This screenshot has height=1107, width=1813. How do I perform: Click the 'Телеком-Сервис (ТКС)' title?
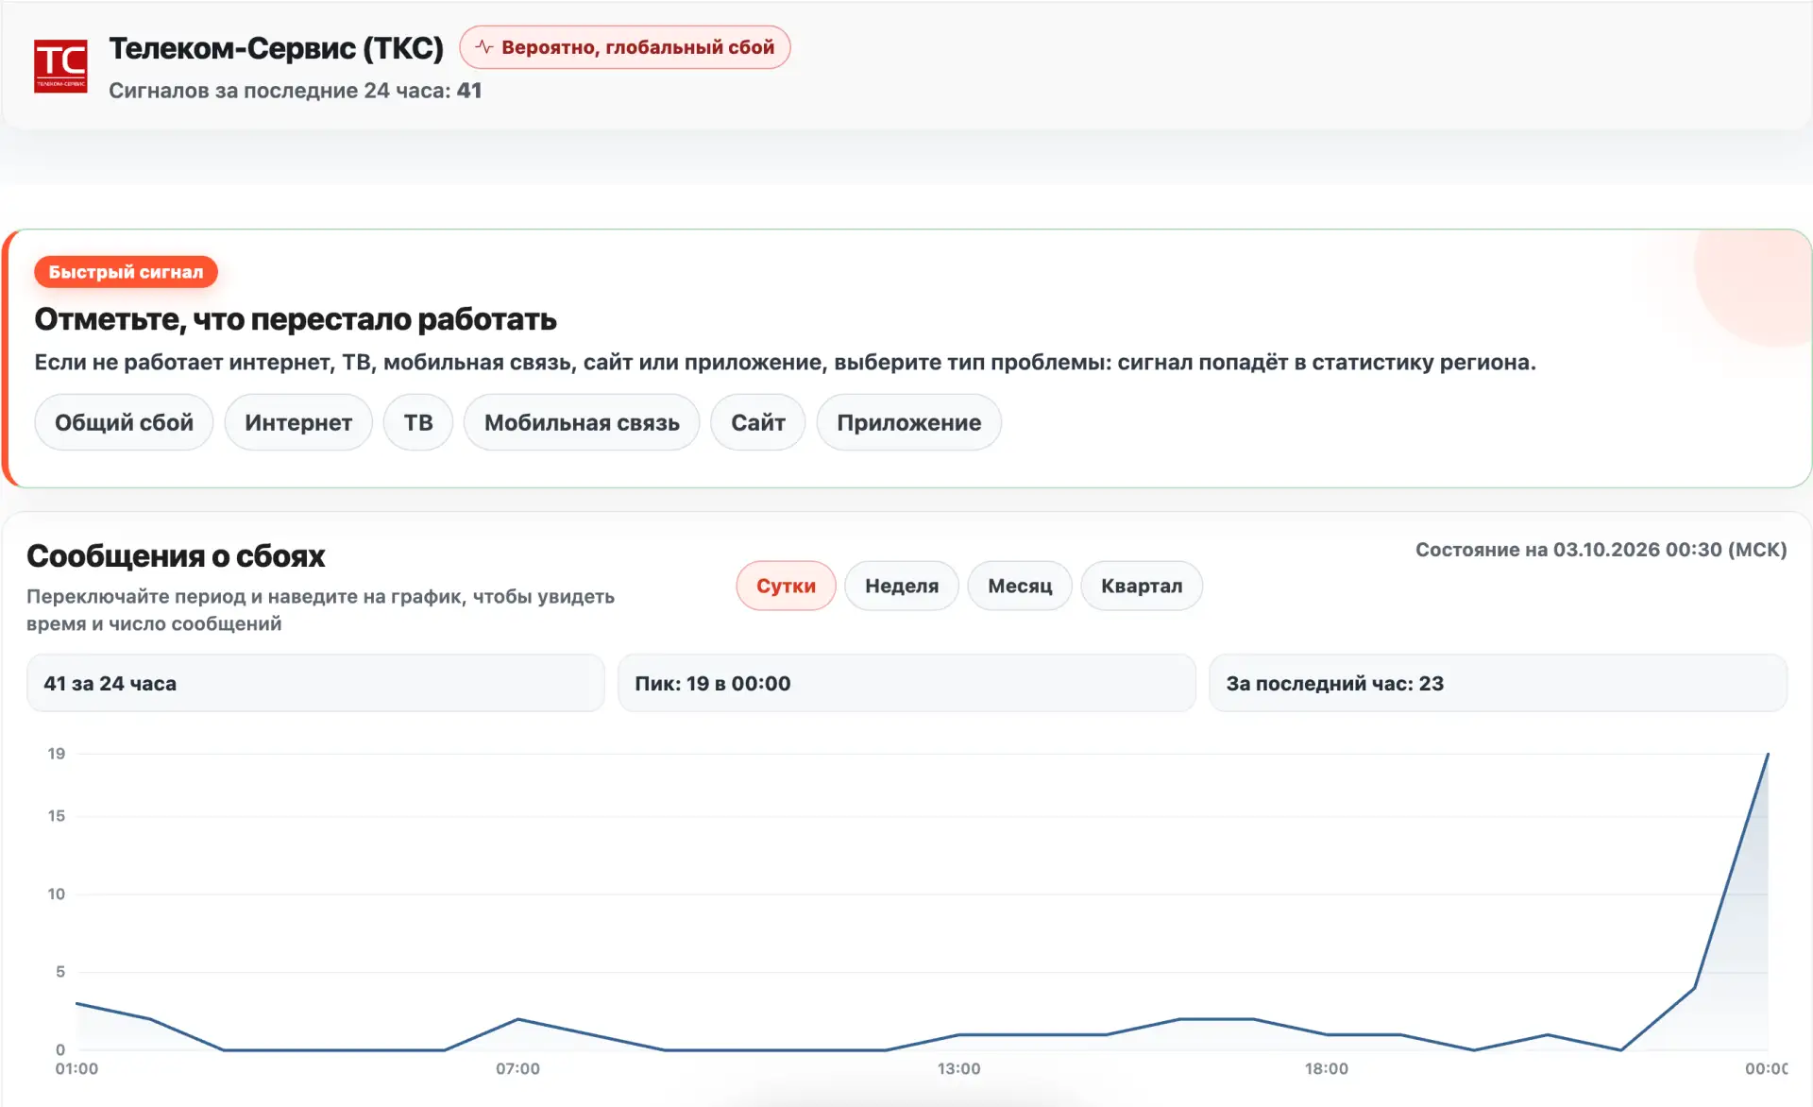(276, 48)
